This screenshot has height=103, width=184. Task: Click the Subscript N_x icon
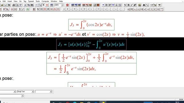pyautogui.click(x=7, y=9)
